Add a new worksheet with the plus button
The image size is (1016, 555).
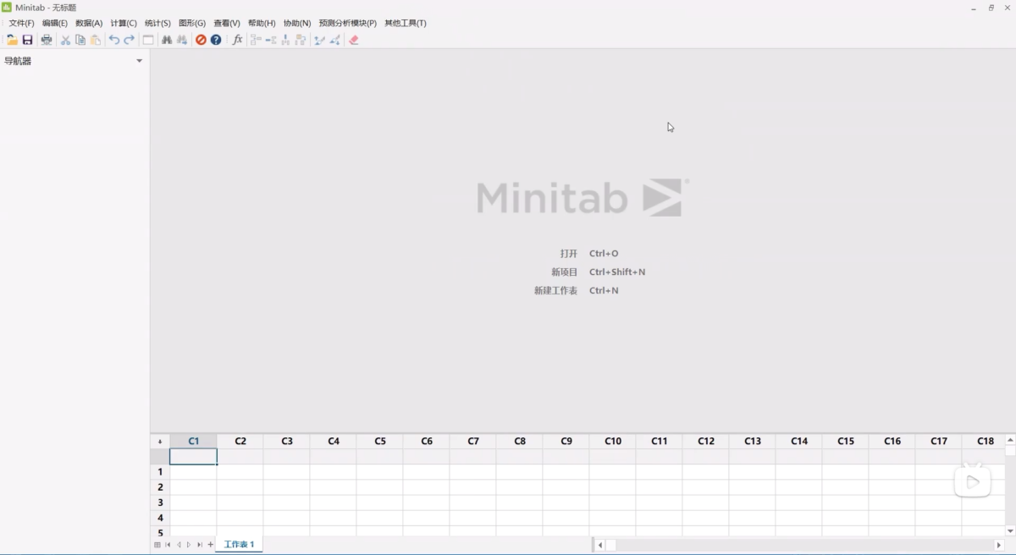[x=211, y=545]
